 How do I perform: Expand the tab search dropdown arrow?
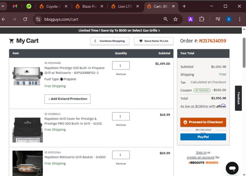[3, 6]
